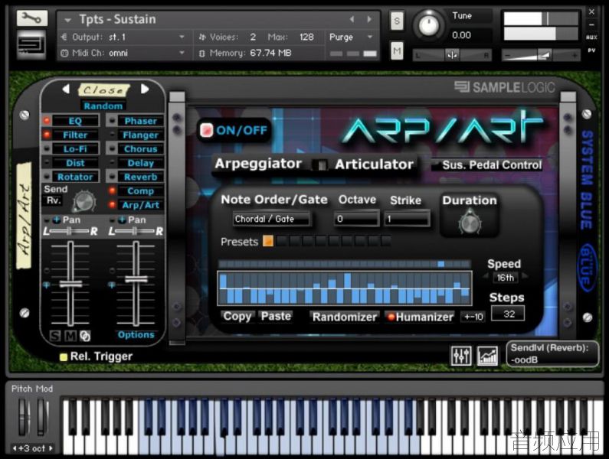This screenshot has width=609, height=459.
Task: Open the Strike value dropdown
Action: pos(407,219)
